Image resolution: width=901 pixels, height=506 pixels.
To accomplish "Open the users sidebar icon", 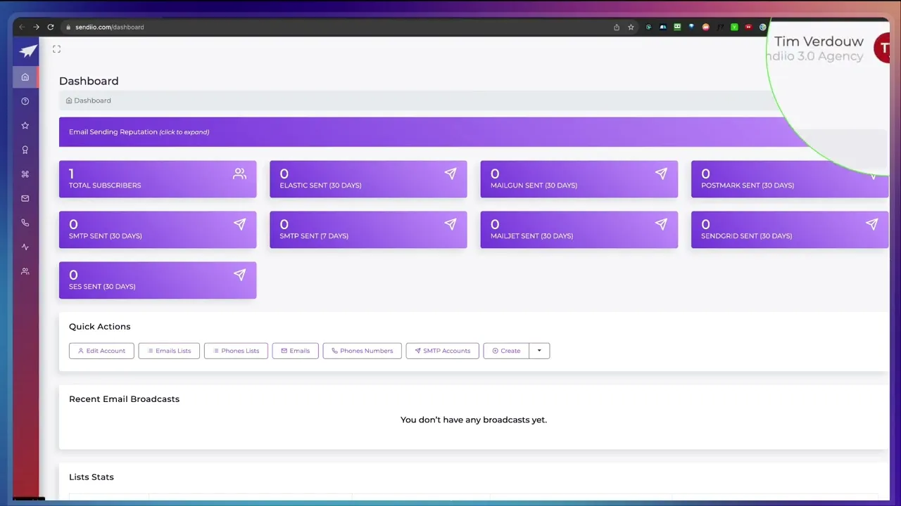I will point(25,271).
